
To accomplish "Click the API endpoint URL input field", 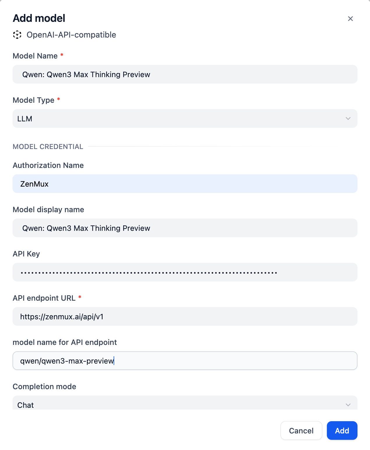I will point(185,317).
